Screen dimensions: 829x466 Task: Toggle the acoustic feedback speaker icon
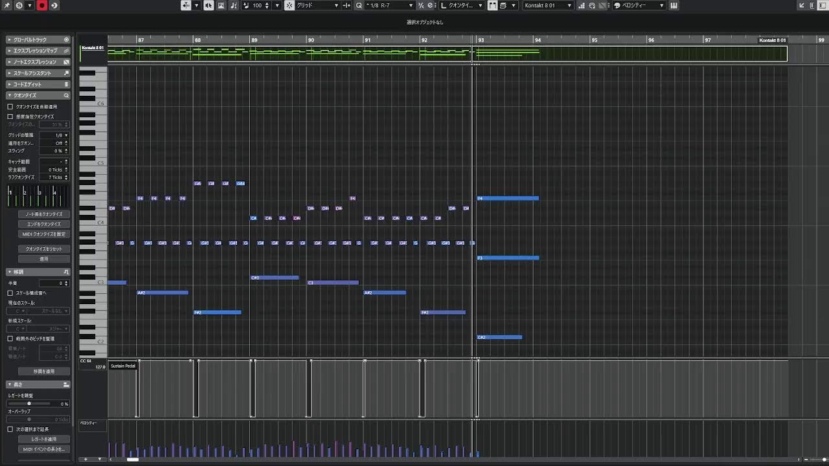[209, 5]
